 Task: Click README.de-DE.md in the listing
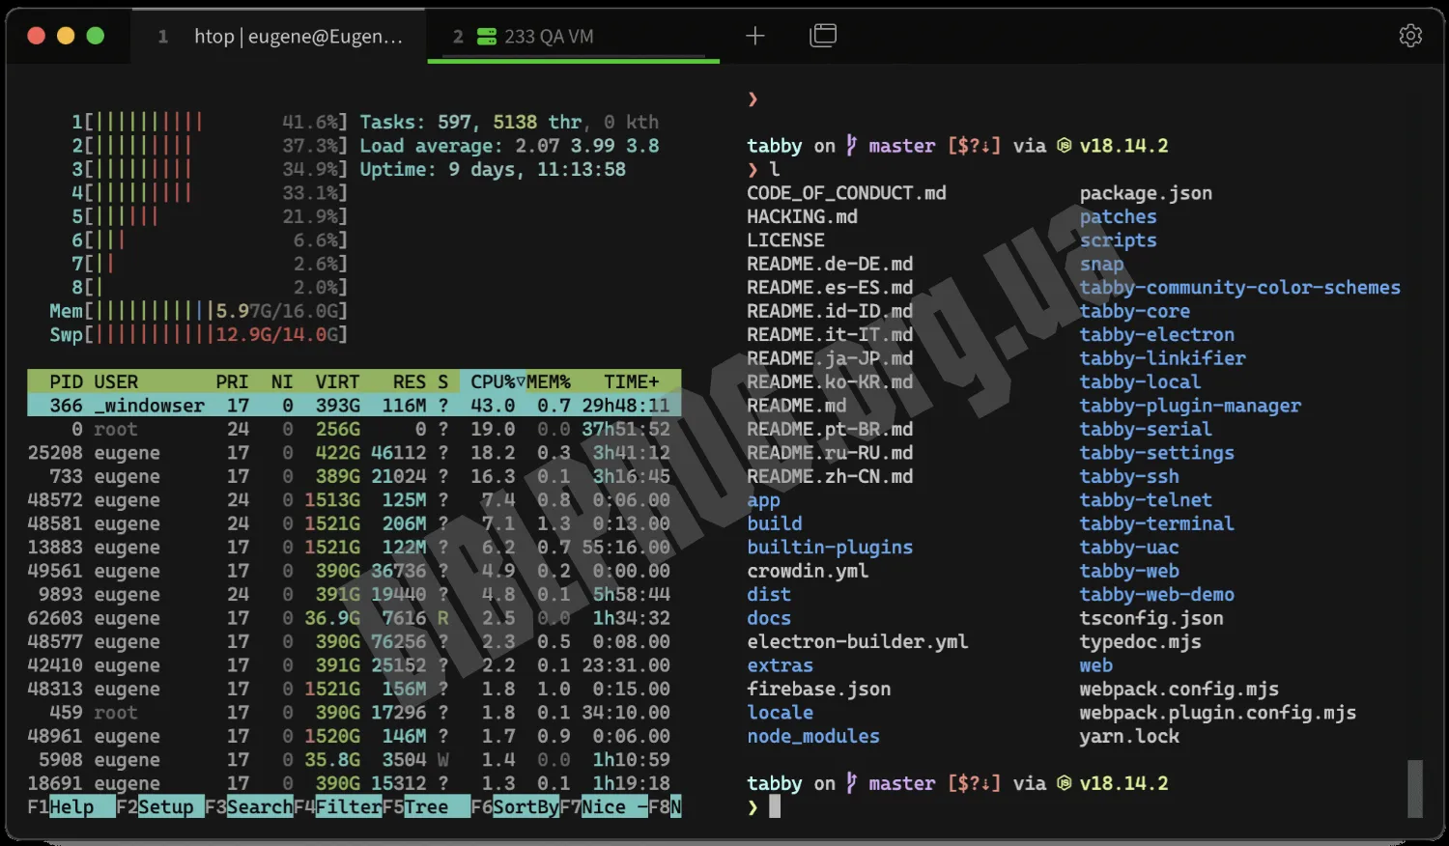click(830, 264)
